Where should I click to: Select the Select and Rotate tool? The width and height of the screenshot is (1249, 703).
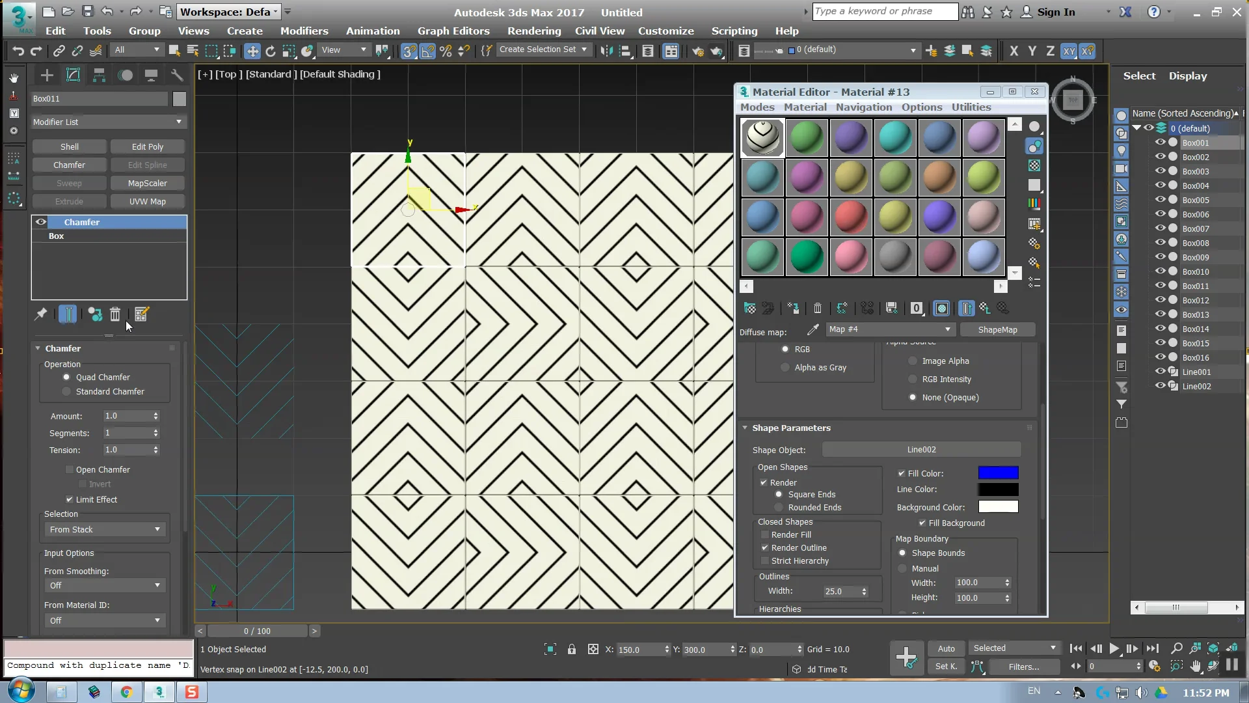point(270,51)
